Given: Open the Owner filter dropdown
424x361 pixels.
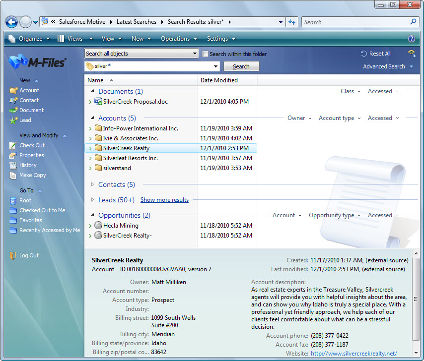Looking at the screenshot, I should (299, 118).
